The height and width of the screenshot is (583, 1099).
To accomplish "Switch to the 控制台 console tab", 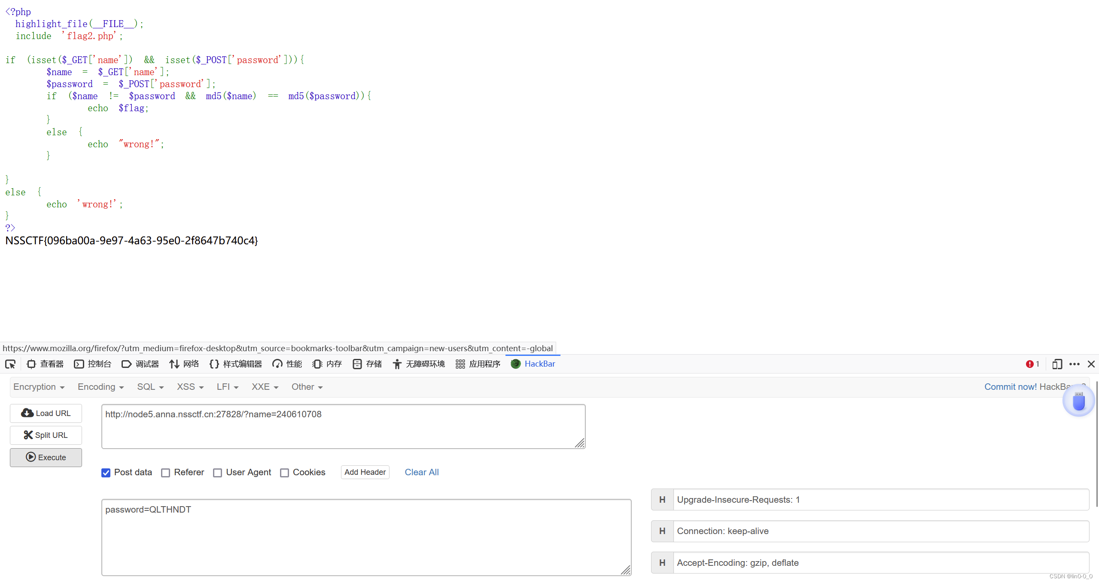I will pyautogui.click(x=93, y=364).
